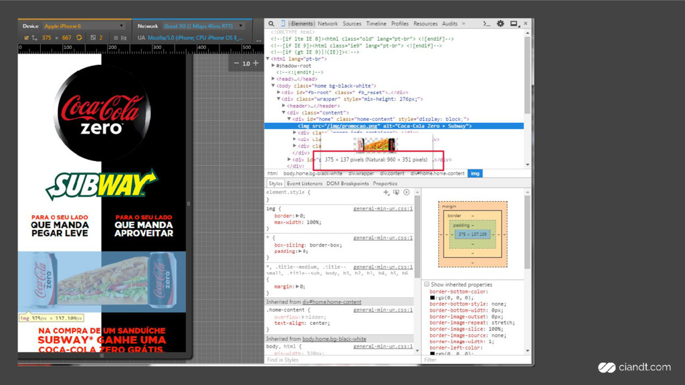This screenshot has height=385, width=685.
Task: Show more DevTools tabs chevron
Action: click(464, 23)
